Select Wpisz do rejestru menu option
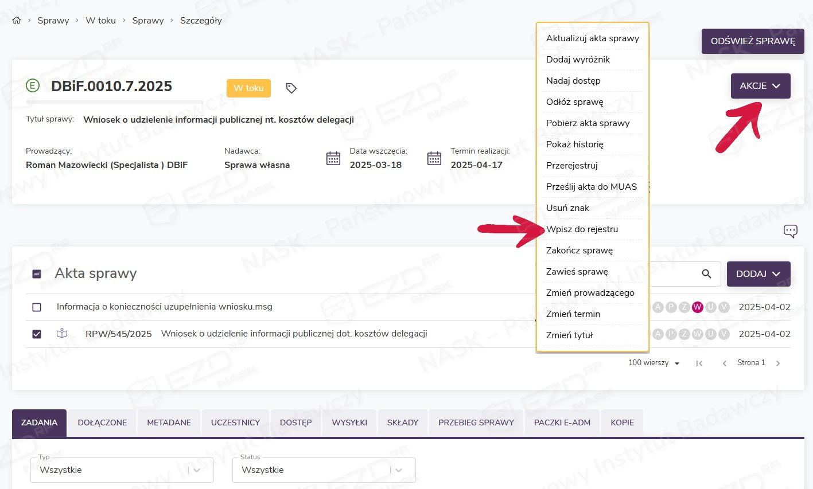The image size is (813, 489). 582,229
